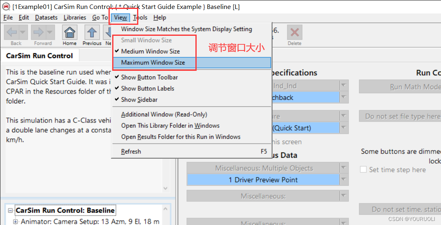Viewport: 441px width, 225px height.
Task: Click Refresh in the View menu
Action: point(191,151)
